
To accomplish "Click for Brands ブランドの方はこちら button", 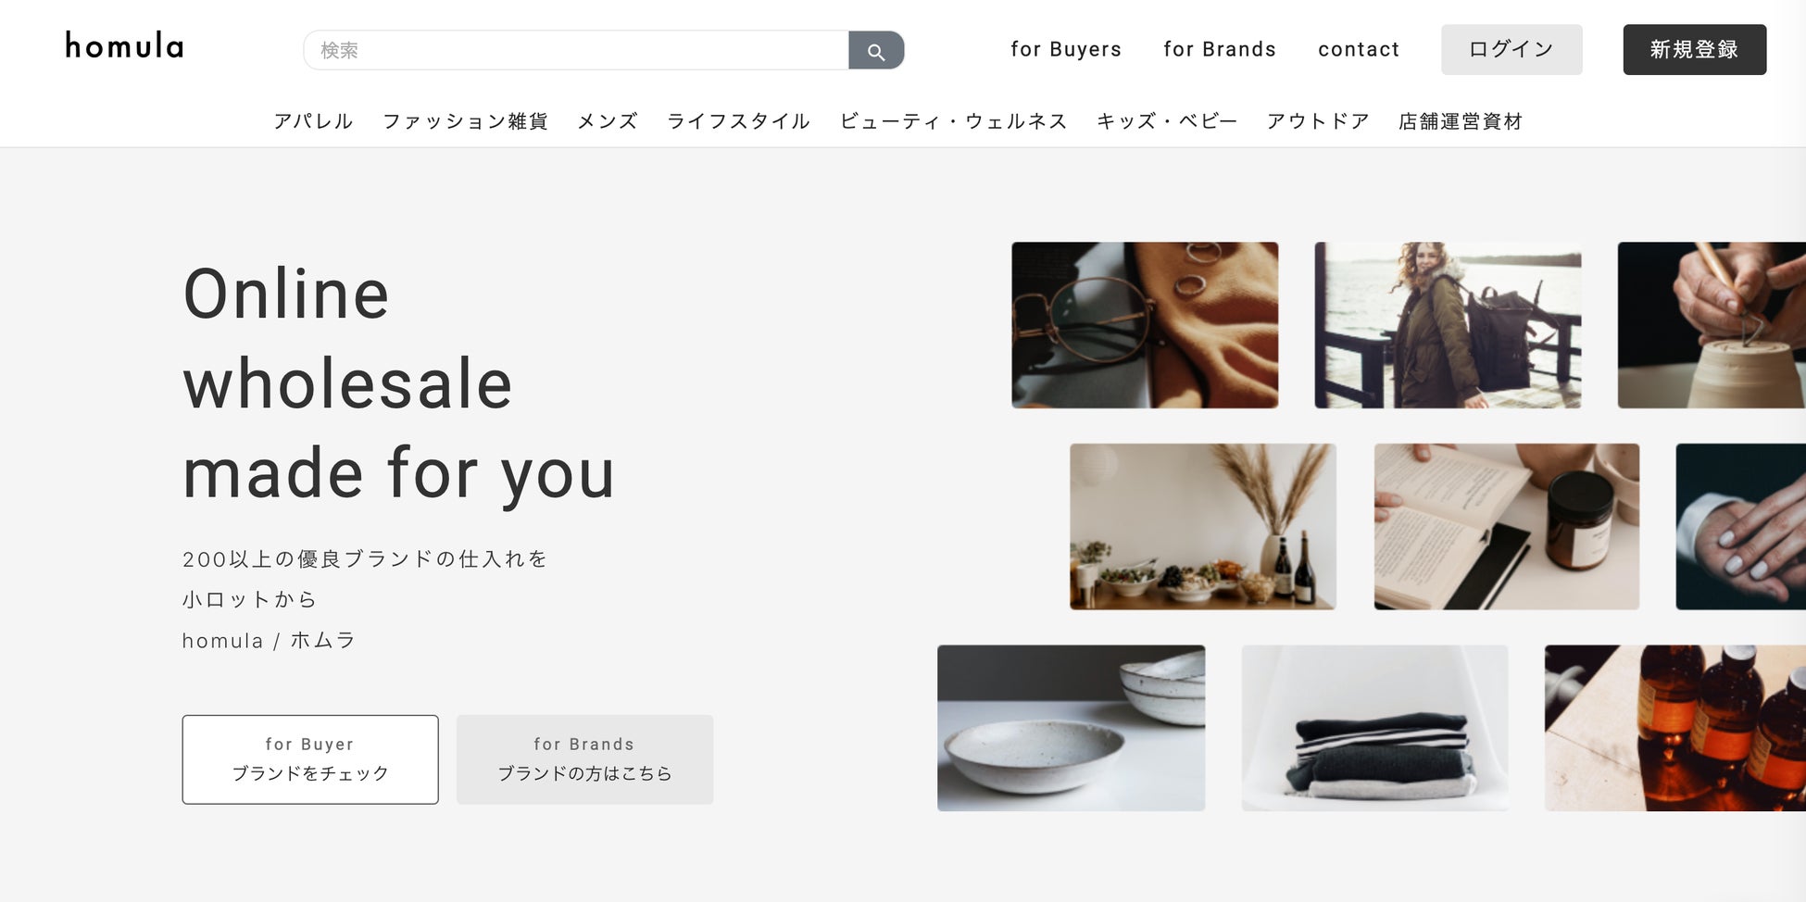I will pos(584,759).
